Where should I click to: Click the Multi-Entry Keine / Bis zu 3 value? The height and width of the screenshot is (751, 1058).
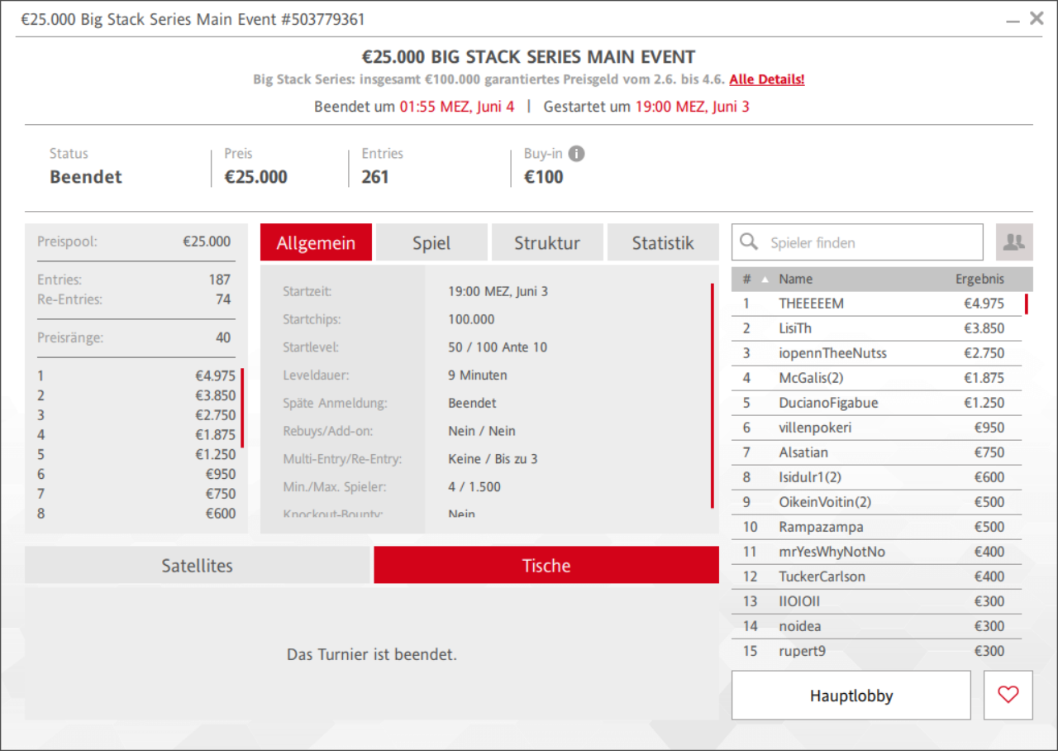(493, 458)
